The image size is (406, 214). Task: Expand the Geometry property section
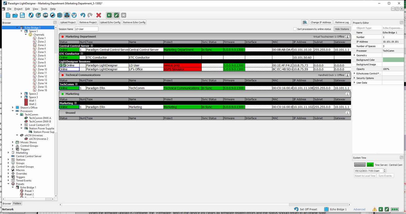pyautogui.click(x=354, y=55)
